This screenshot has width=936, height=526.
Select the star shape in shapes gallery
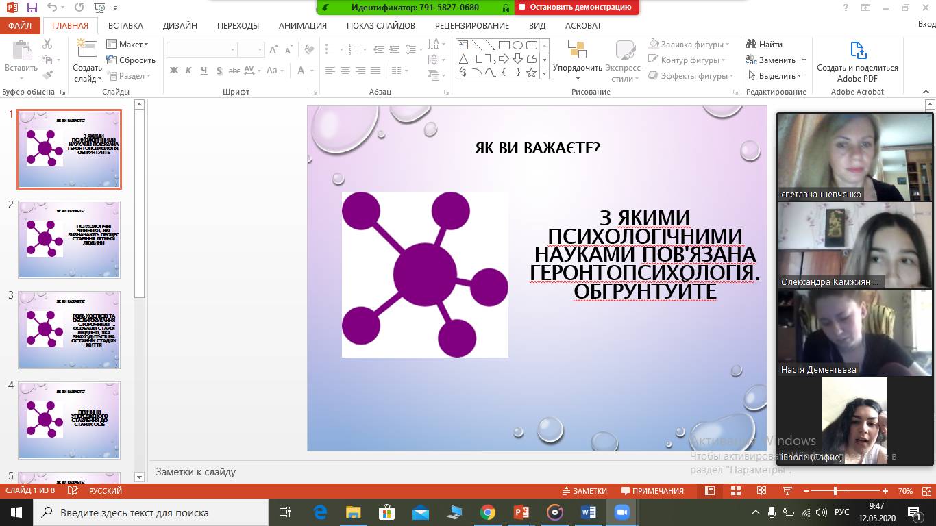click(x=531, y=73)
